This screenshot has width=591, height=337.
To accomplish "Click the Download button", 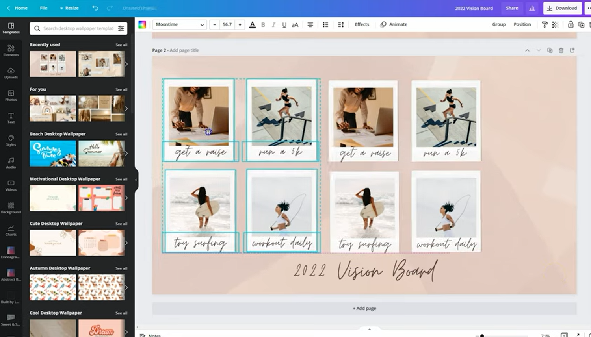I will click(x=562, y=8).
